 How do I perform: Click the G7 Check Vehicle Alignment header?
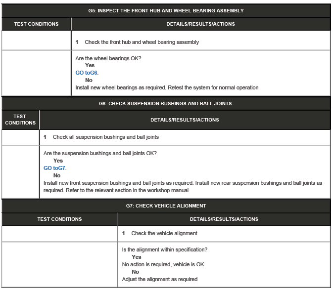pos(166,206)
